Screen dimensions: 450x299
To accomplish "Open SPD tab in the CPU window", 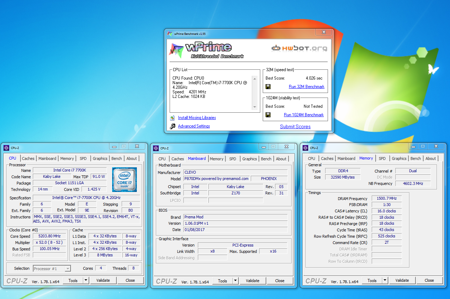I will [83, 158].
